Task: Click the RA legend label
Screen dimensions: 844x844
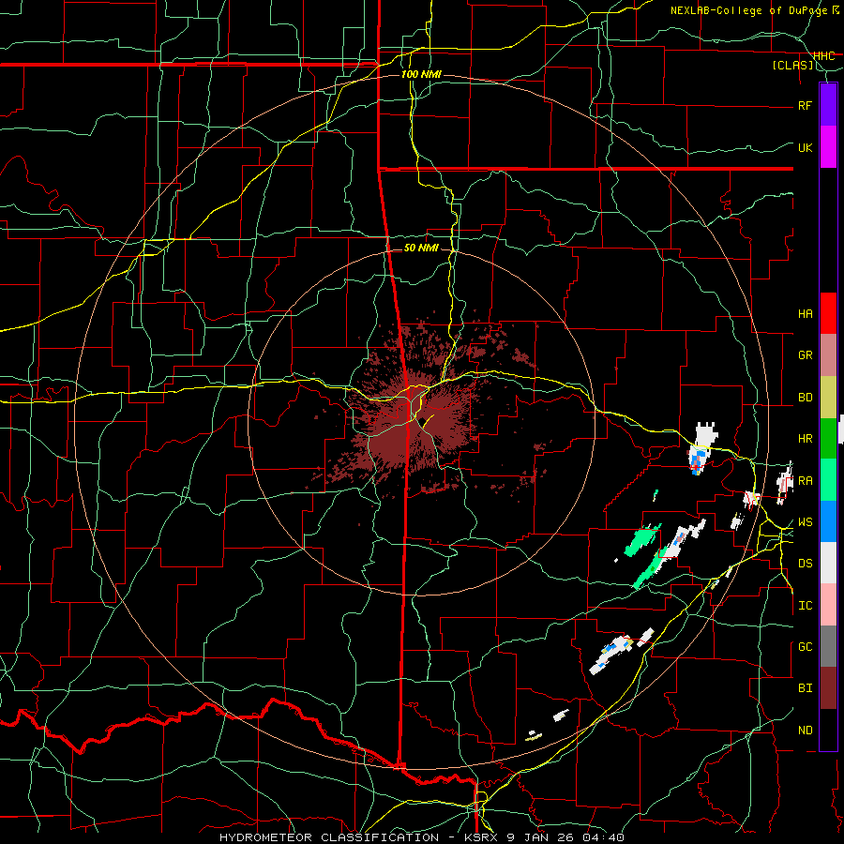Action: pyautogui.click(x=805, y=481)
